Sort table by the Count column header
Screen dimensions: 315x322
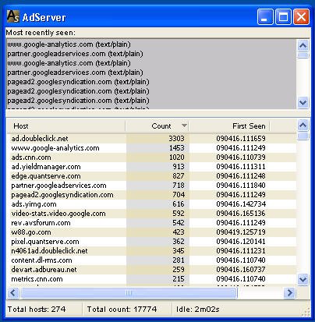(157, 126)
